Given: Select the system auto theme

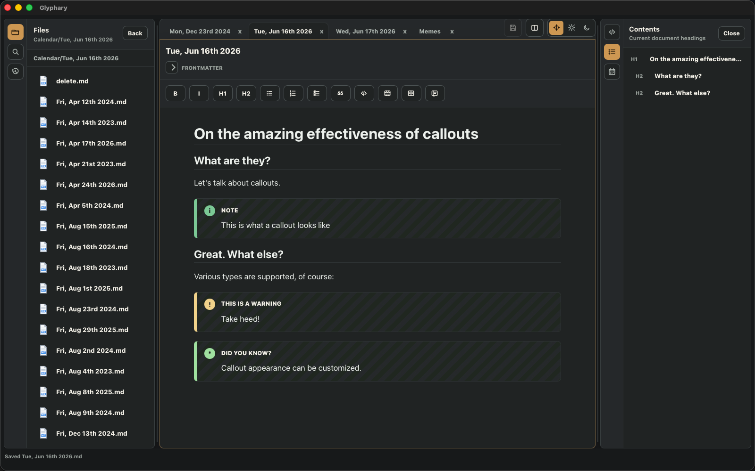Looking at the screenshot, I should point(556,28).
